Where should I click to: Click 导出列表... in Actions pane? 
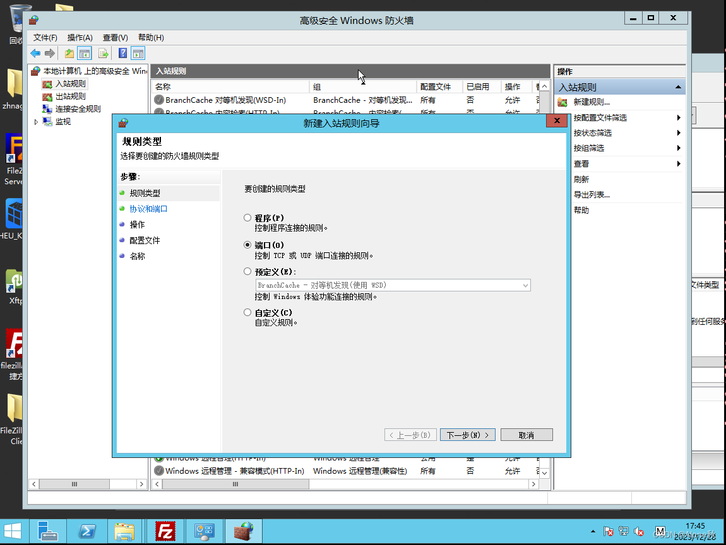click(x=592, y=195)
